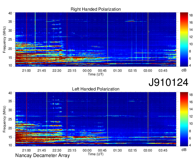Click 15 MHz tick on Right Handed frequency axis

[x=10, y=58]
